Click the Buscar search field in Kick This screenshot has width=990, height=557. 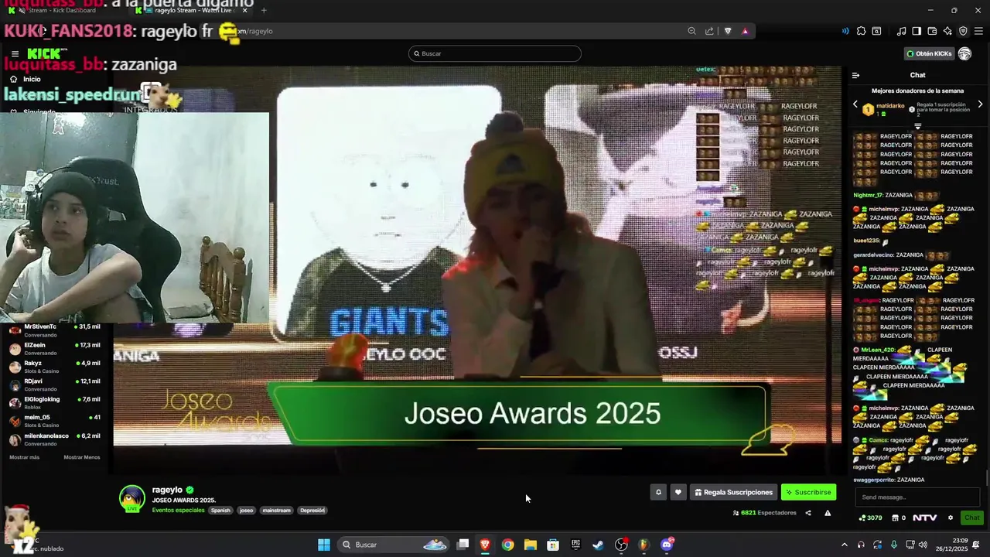coord(495,53)
